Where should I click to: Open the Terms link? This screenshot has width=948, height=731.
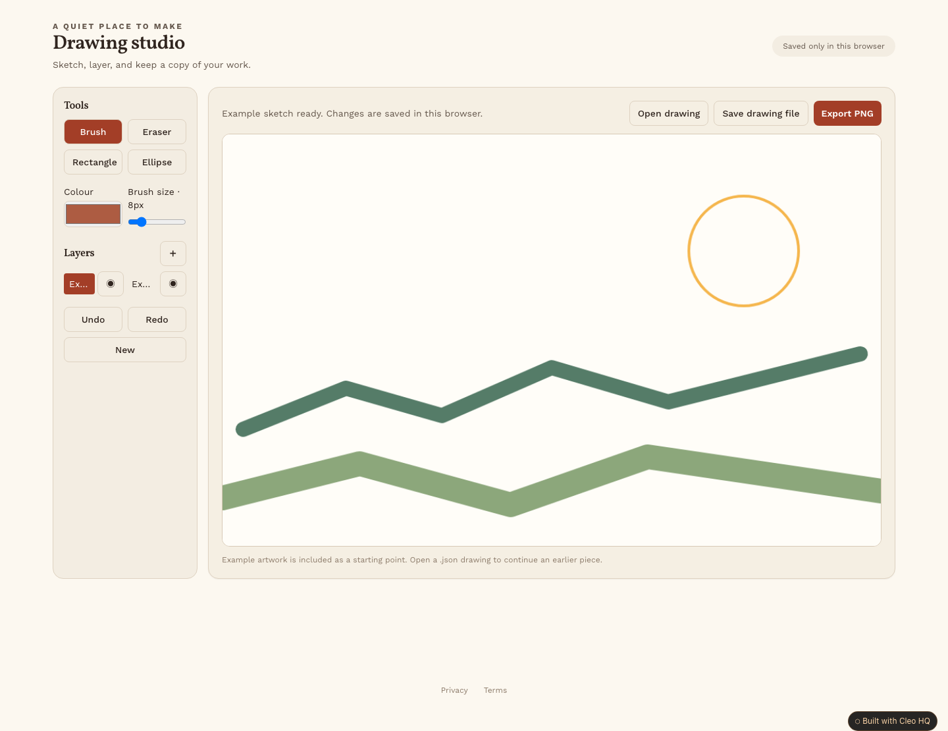[x=495, y=690]
